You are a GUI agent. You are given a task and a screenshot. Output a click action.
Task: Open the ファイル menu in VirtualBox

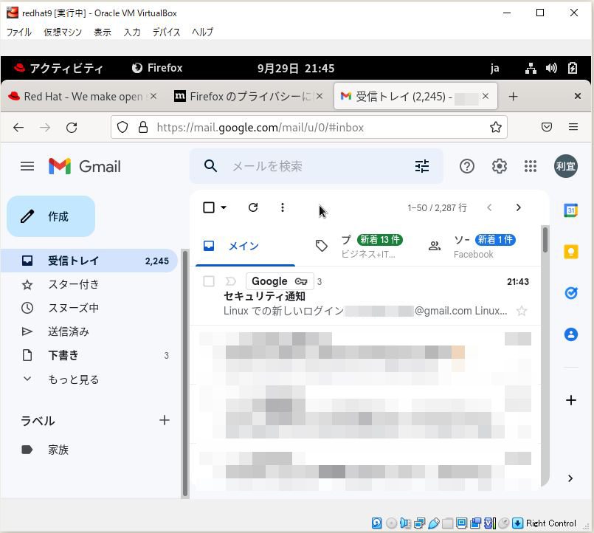click(19, 32)
